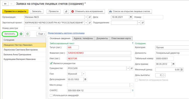Switch to Документы tab
Image resolution: width=189 pixels, height=99 pixels.
[x=102, y=38]
